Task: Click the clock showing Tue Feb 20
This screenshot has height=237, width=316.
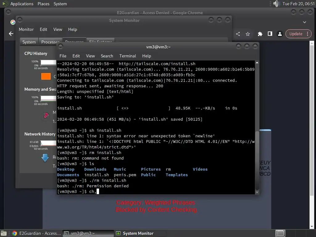Action: (298, 4)
